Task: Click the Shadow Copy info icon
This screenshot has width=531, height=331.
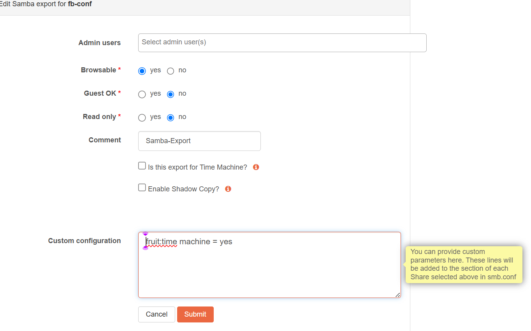Action: pyautogui.click(x=228, y=189)
